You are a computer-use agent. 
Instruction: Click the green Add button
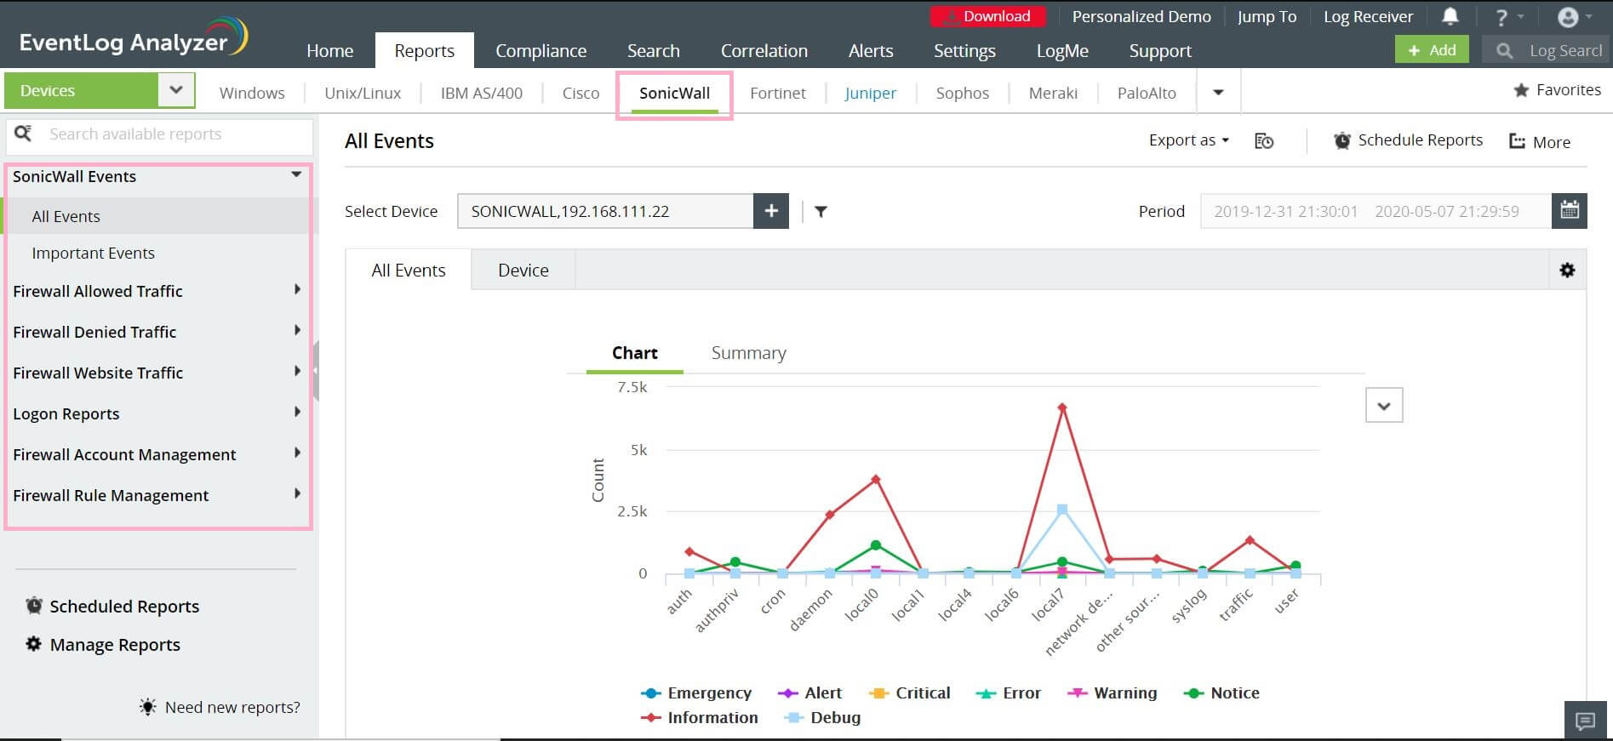pos(1432,50)
